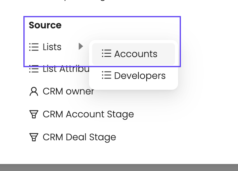Screen dimensions: 238x171
Task: Click the person icon for CRM owner
Action: click(34, 91)
